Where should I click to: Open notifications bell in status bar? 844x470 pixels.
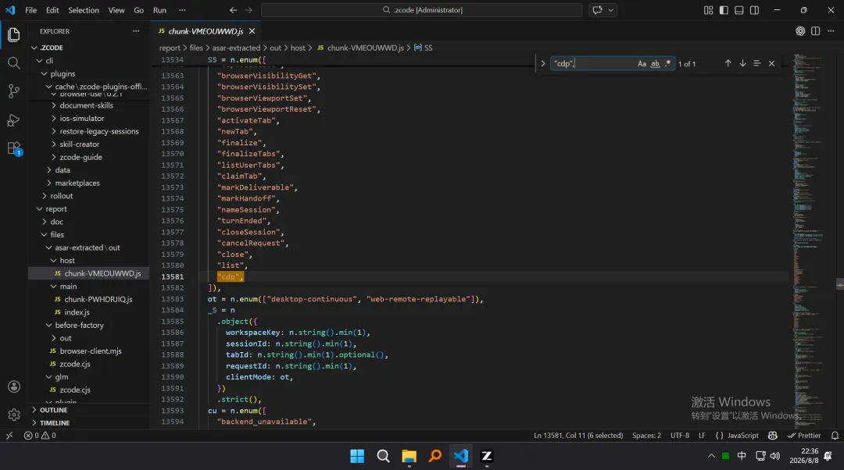(x=835, y=436)
